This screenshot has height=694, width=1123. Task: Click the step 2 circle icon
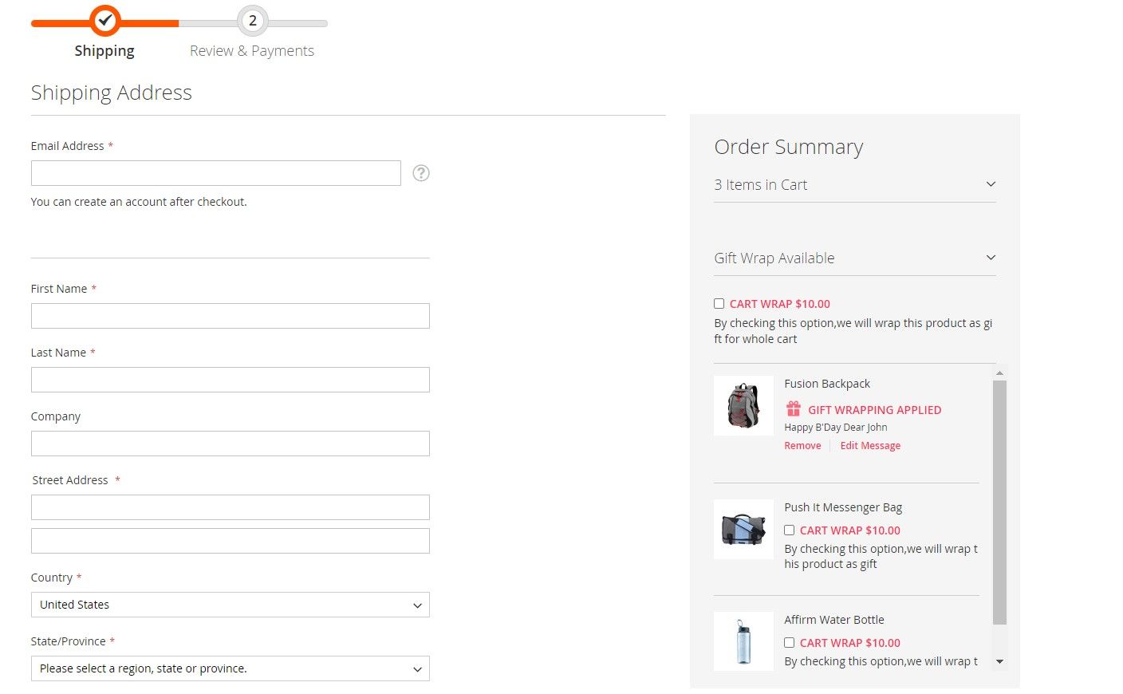tap(253, 21)
